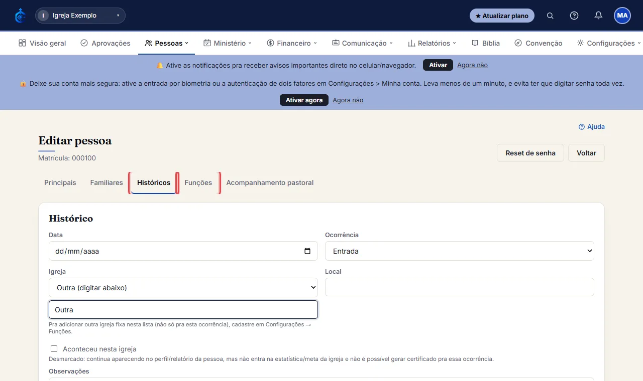Click the Atualizar plano button

click(502, 16)
